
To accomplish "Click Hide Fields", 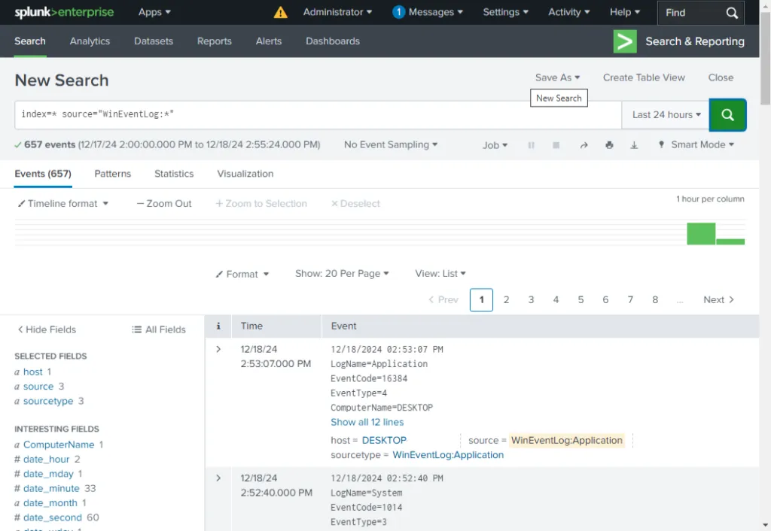I will [47, 330].
